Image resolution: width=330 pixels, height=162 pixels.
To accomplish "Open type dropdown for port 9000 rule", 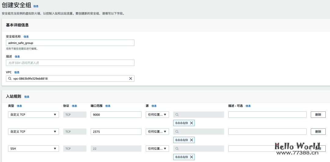I will coord(33,114).
